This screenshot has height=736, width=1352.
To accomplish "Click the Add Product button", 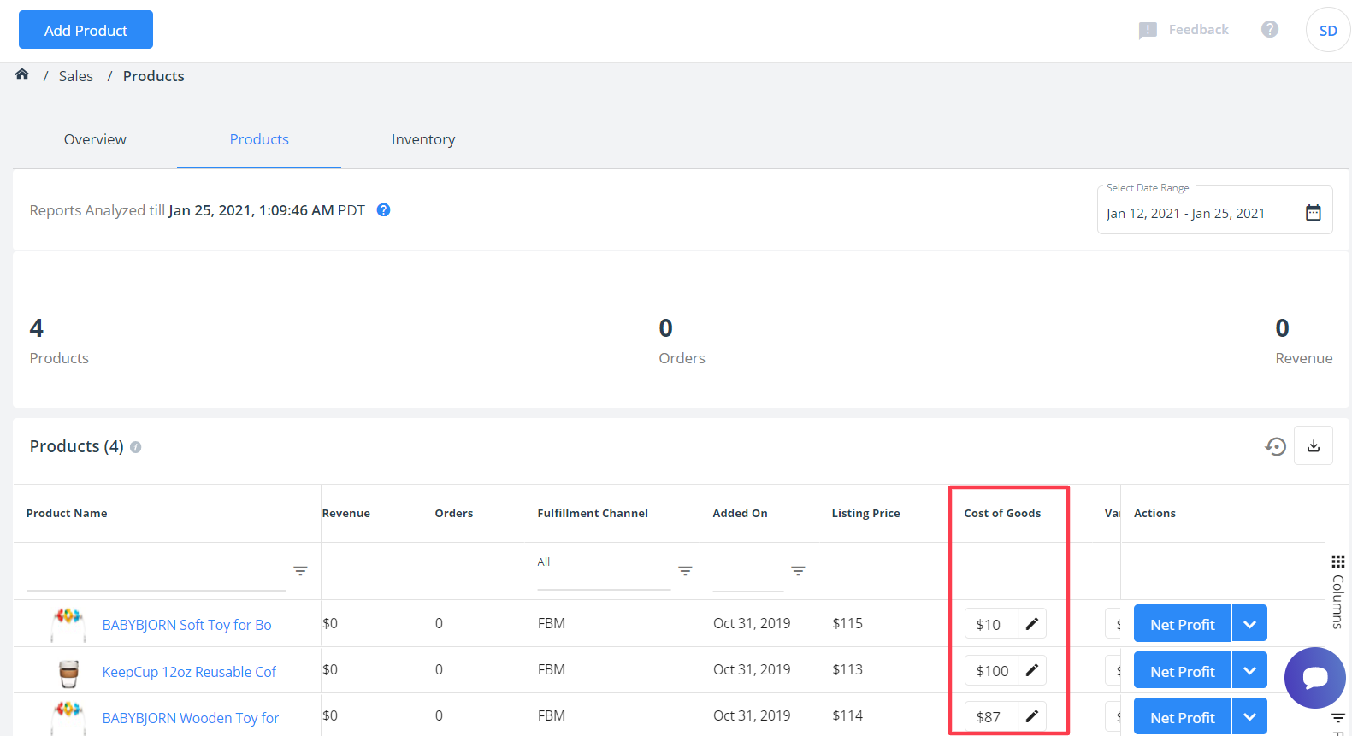I will (x=86, y=30).
